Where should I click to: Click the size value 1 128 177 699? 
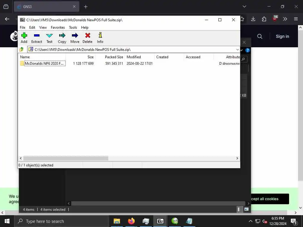(83, 64)
